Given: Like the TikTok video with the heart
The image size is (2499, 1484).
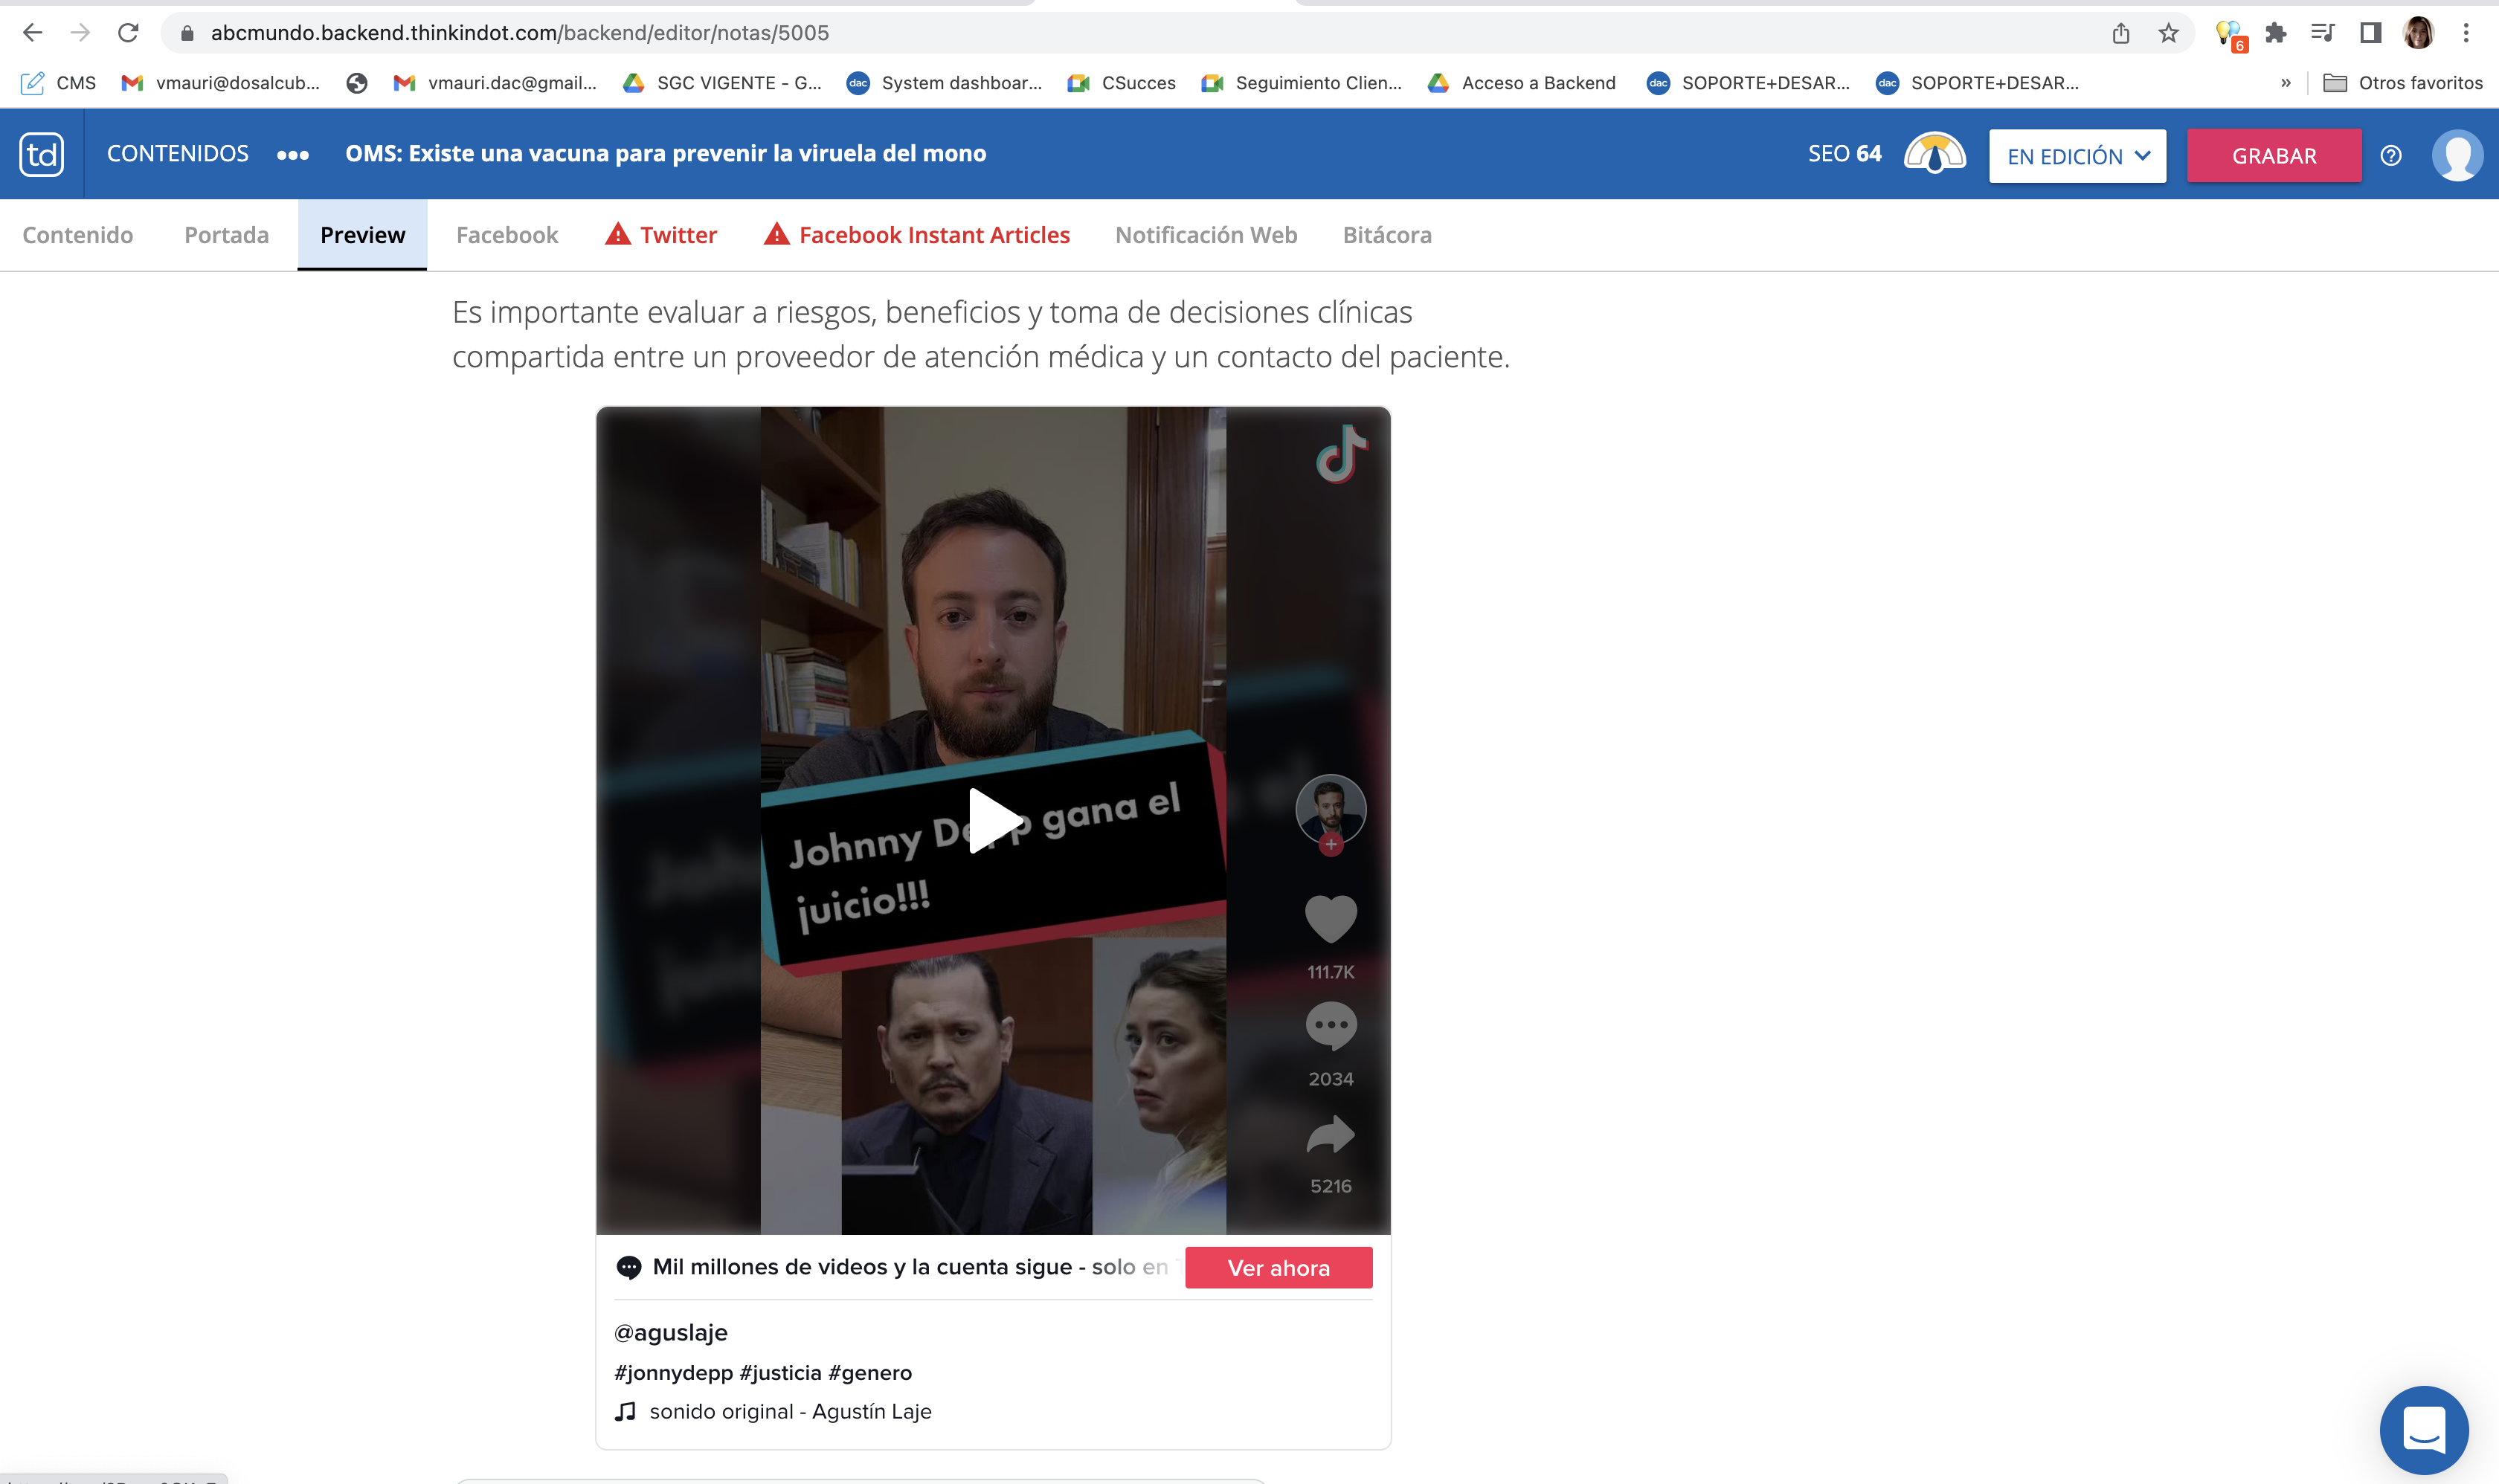Looking at the screenshot, I should 1331,919.
